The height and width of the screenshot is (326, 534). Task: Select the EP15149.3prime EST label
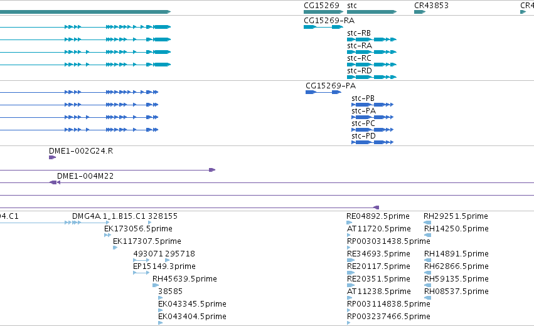click(x=164, y=266)
